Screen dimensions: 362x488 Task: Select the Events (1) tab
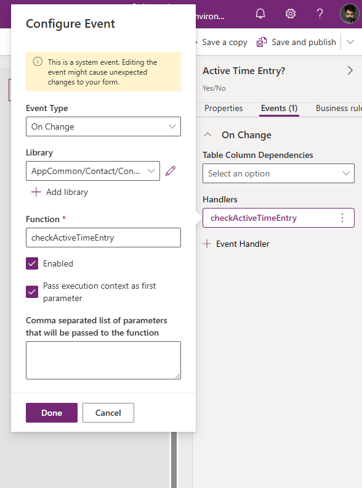279,109
